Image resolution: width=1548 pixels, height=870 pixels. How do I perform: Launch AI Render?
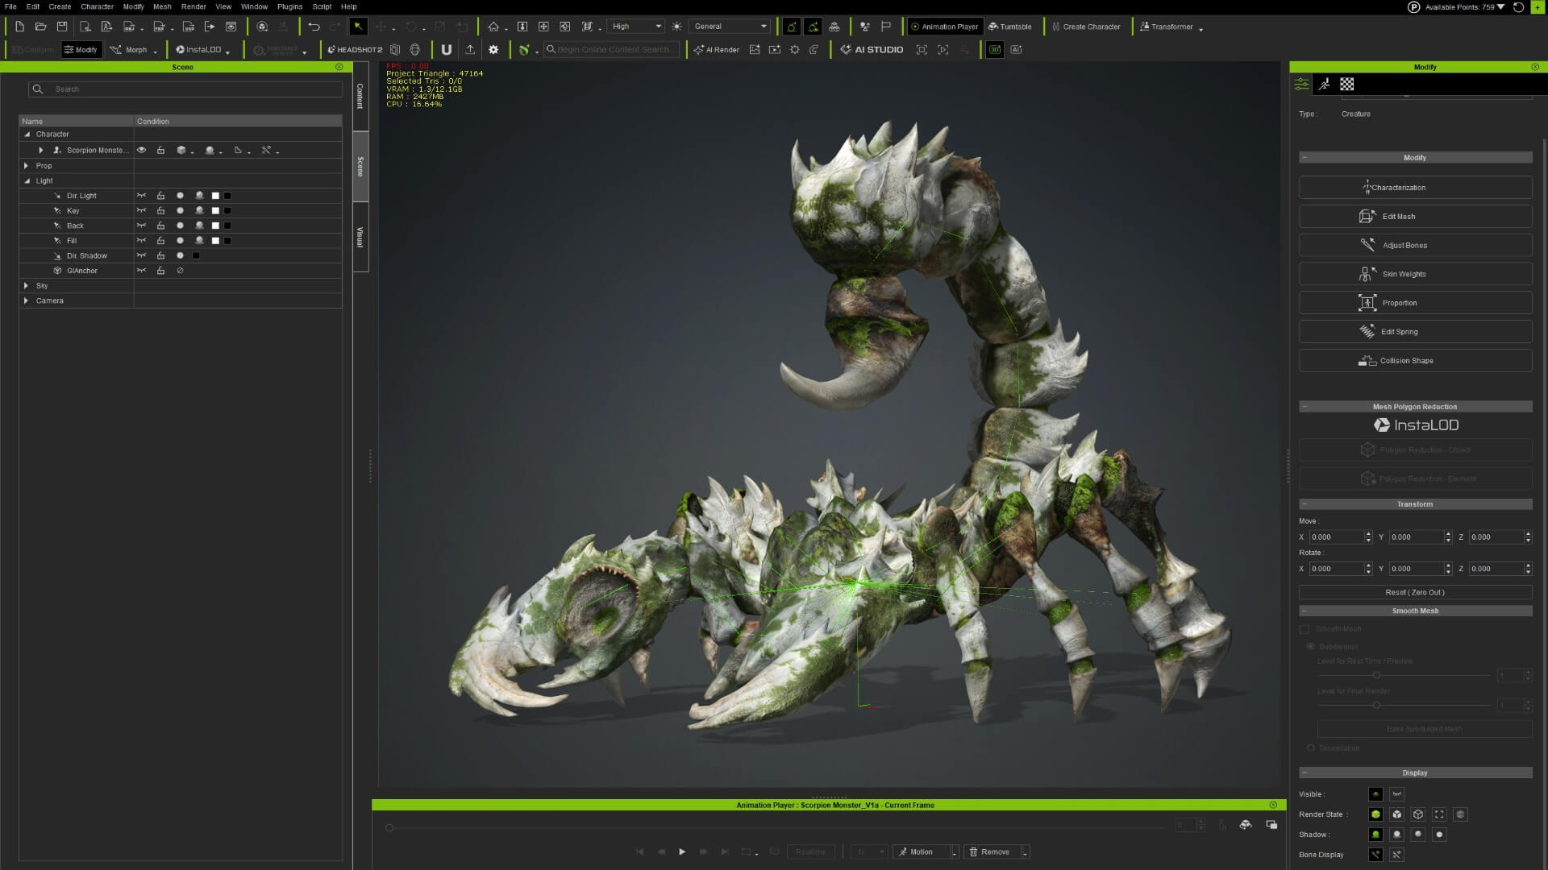click(716, 50)
